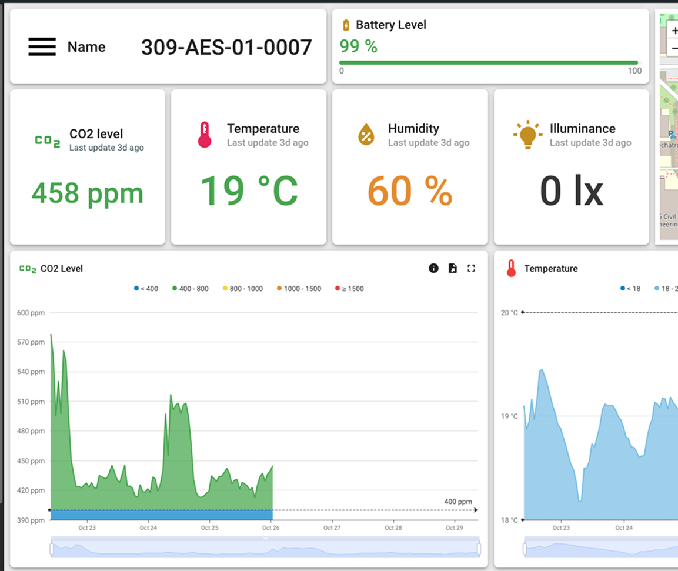Click the Temperature chart thermometer icon
678x571 pixels.
pyautogui.click(x=511, y=268)
